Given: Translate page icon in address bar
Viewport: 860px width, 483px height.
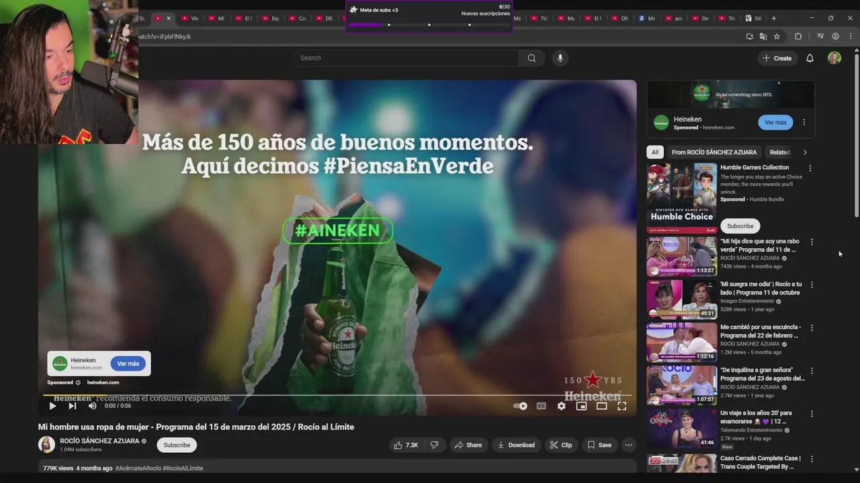Looking at the screenshot, I should (x=763, y=36).
